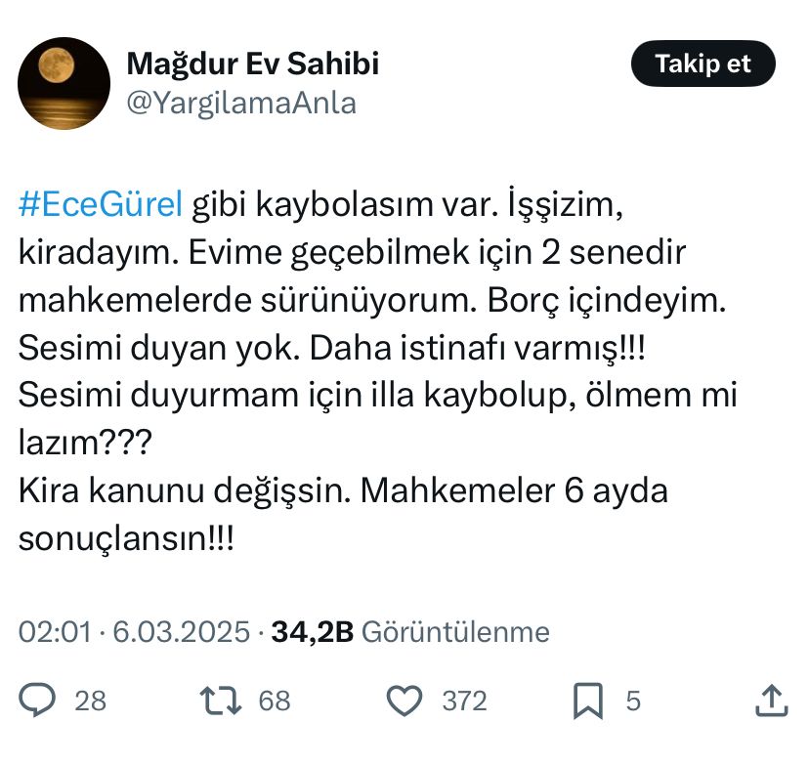Open the moon profile picture avatar
The width and height of the screenshot is (809, 765).
(x=64, y=83)
